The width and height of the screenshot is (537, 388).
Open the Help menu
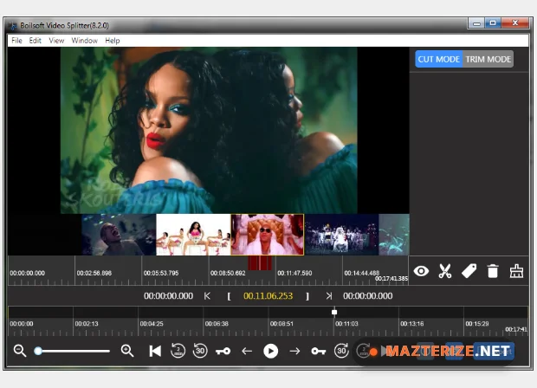pos(113,41)
